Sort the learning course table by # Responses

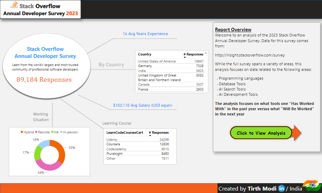[159, 133]
